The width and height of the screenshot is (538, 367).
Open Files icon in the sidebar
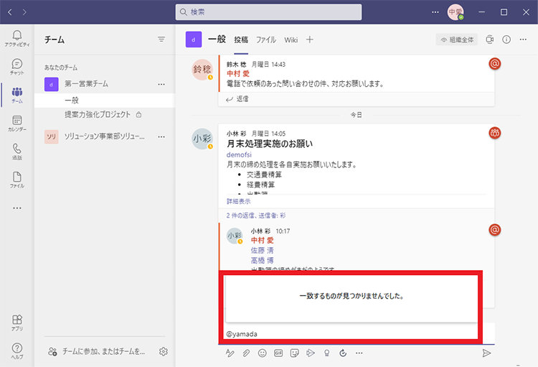click(16, 180)
